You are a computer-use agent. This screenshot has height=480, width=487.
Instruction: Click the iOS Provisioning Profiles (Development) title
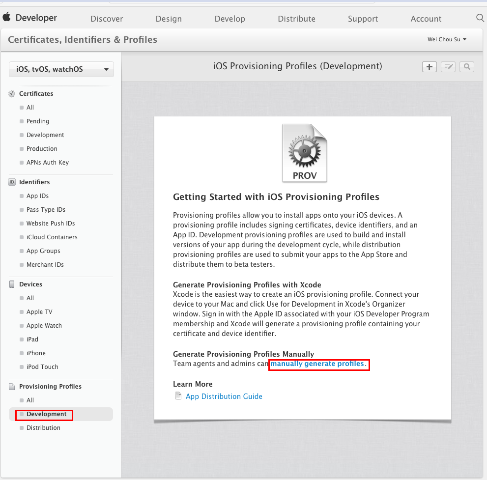pyautogui.click(x=297, y=66)
